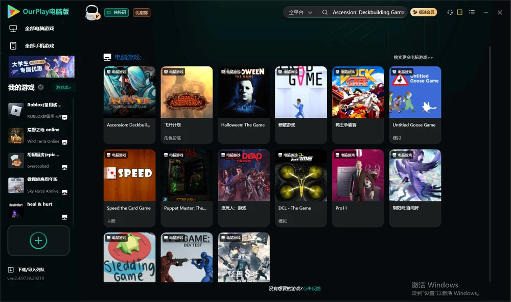The width and height of the screenshot is (511, 302).
Task: Open DCL - The Game card
Action: (301, 188)
